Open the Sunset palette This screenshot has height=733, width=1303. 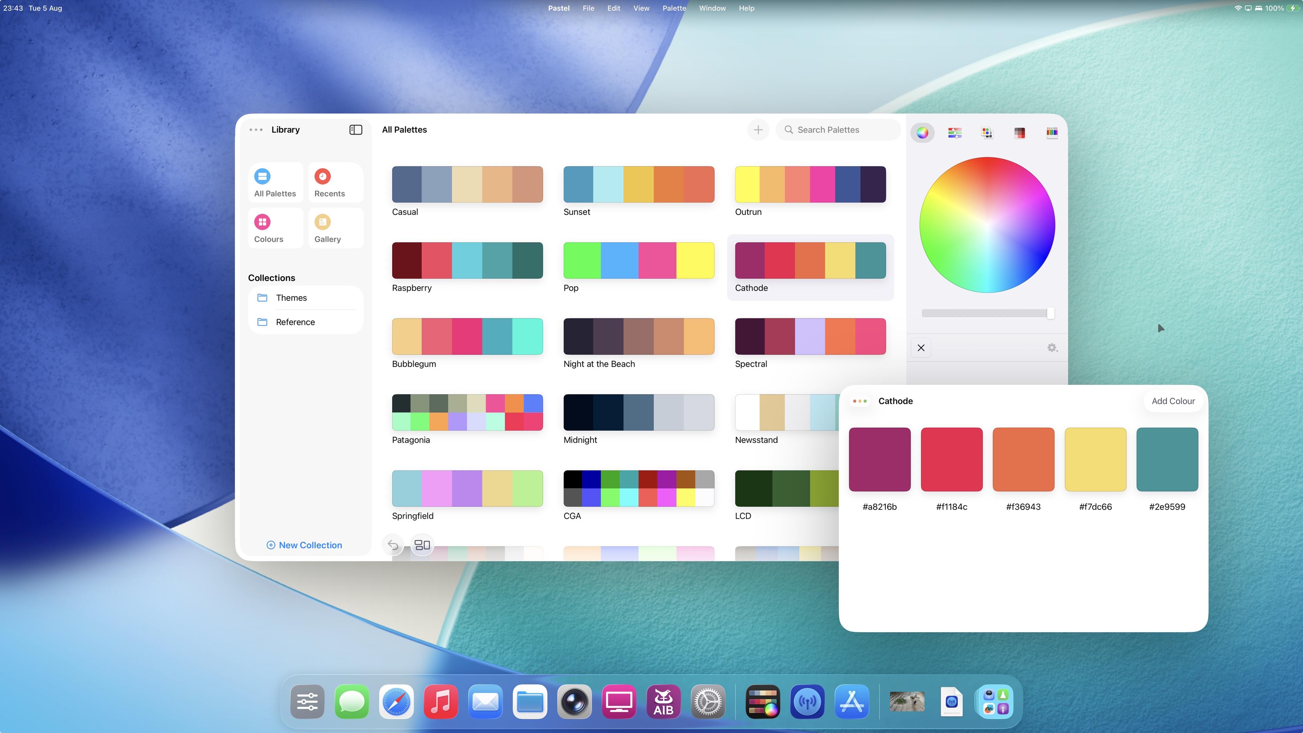[638, 184]
